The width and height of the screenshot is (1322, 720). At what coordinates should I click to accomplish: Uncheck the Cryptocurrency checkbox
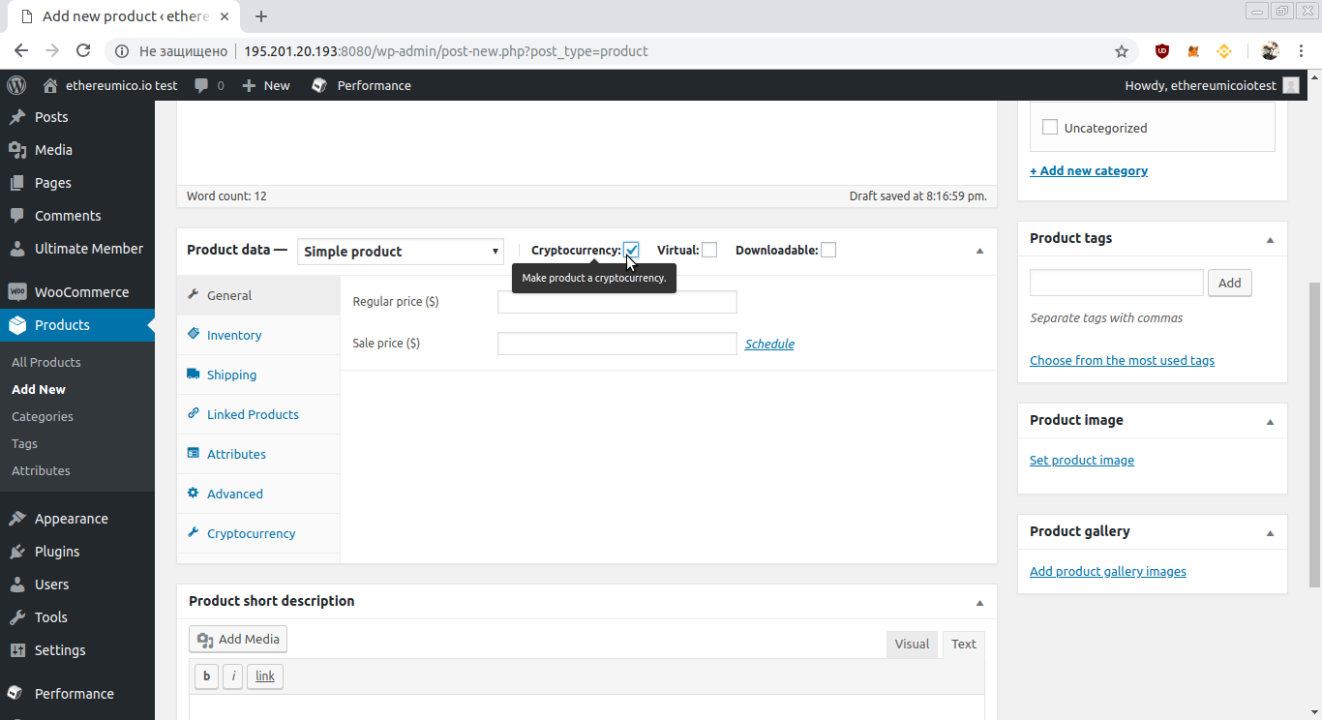[631, 250]
